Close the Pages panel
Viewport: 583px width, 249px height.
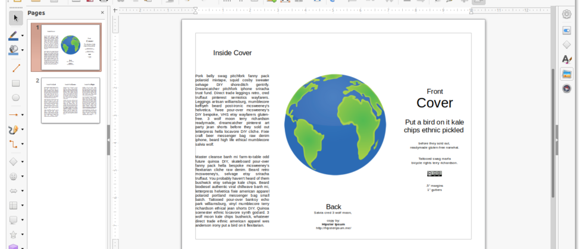102,12
